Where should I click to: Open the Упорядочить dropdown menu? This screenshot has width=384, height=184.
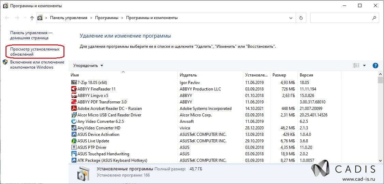[x=88, y=66]
